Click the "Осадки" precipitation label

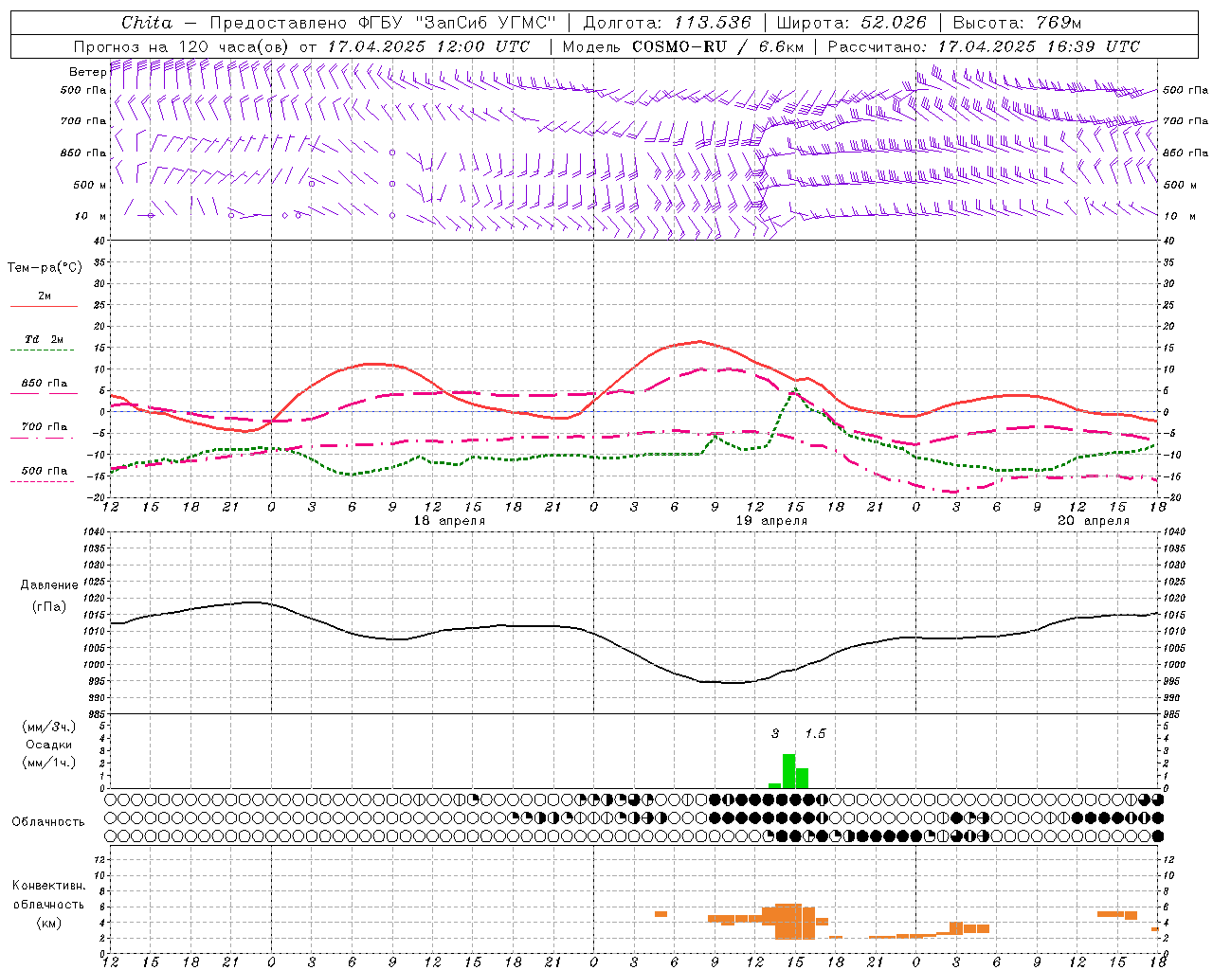click(49, 745)
